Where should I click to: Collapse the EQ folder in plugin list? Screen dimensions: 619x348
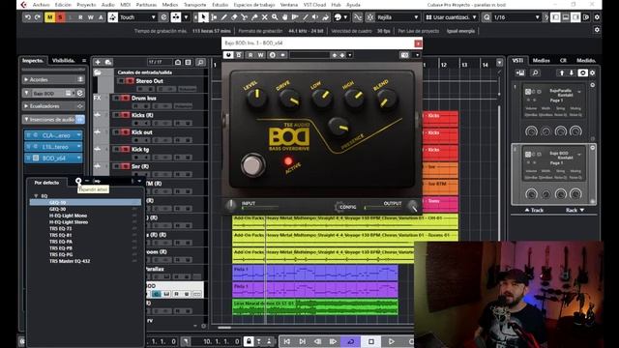pos(37,195)
